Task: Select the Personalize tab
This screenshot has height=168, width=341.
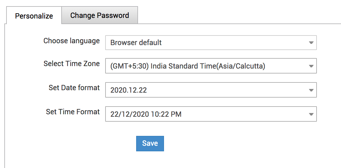Action: point(34,16)
